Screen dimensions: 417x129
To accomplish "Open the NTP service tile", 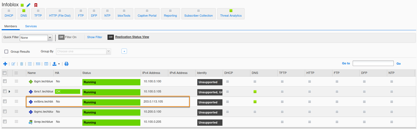I will 108,14.
